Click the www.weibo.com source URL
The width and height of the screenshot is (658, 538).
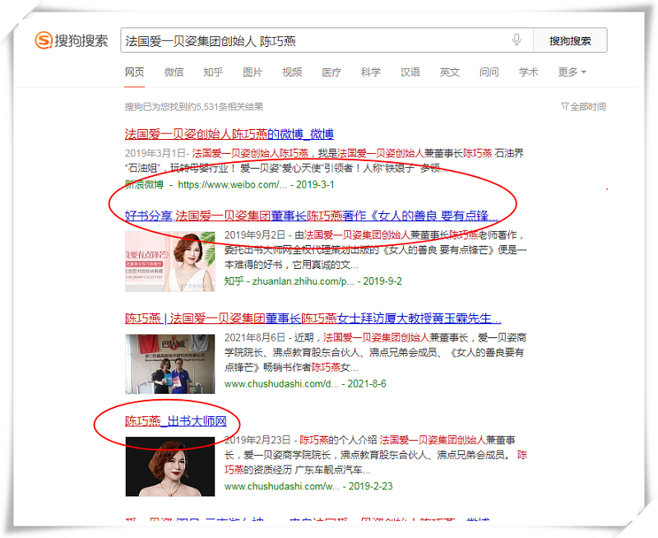click(233, 185)
